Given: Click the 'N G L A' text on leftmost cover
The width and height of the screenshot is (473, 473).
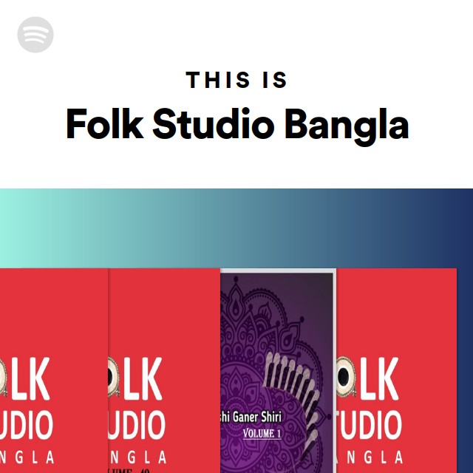Looking at the screenshot, I should pos(27,457).
